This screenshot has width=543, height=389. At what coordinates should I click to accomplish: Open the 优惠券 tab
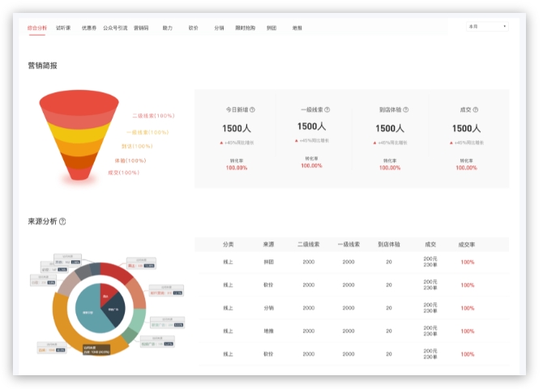[88, 28]
